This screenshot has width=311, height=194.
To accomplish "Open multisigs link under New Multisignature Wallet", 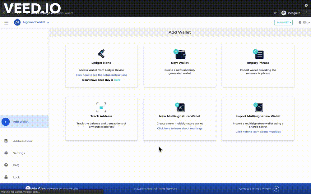I will [180, 129].
